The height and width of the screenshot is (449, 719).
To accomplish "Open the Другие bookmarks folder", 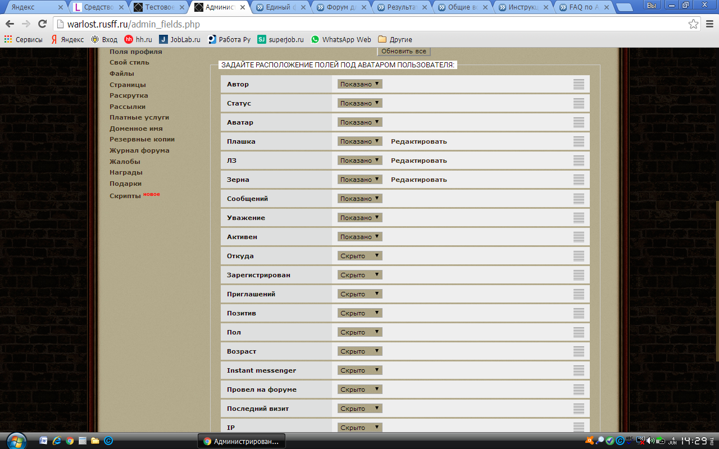I will [395, 39].
